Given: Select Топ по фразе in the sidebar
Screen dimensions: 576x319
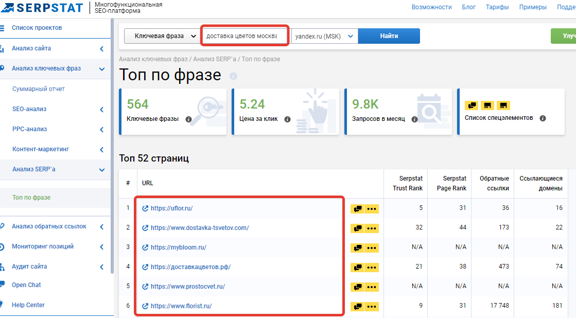Looking at the screenshot, I should pyautogui.click(x=31, y=198).
